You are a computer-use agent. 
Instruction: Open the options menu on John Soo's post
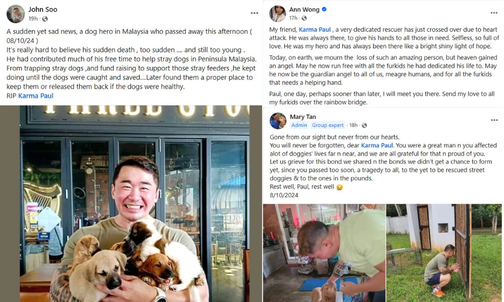point(254,13)
